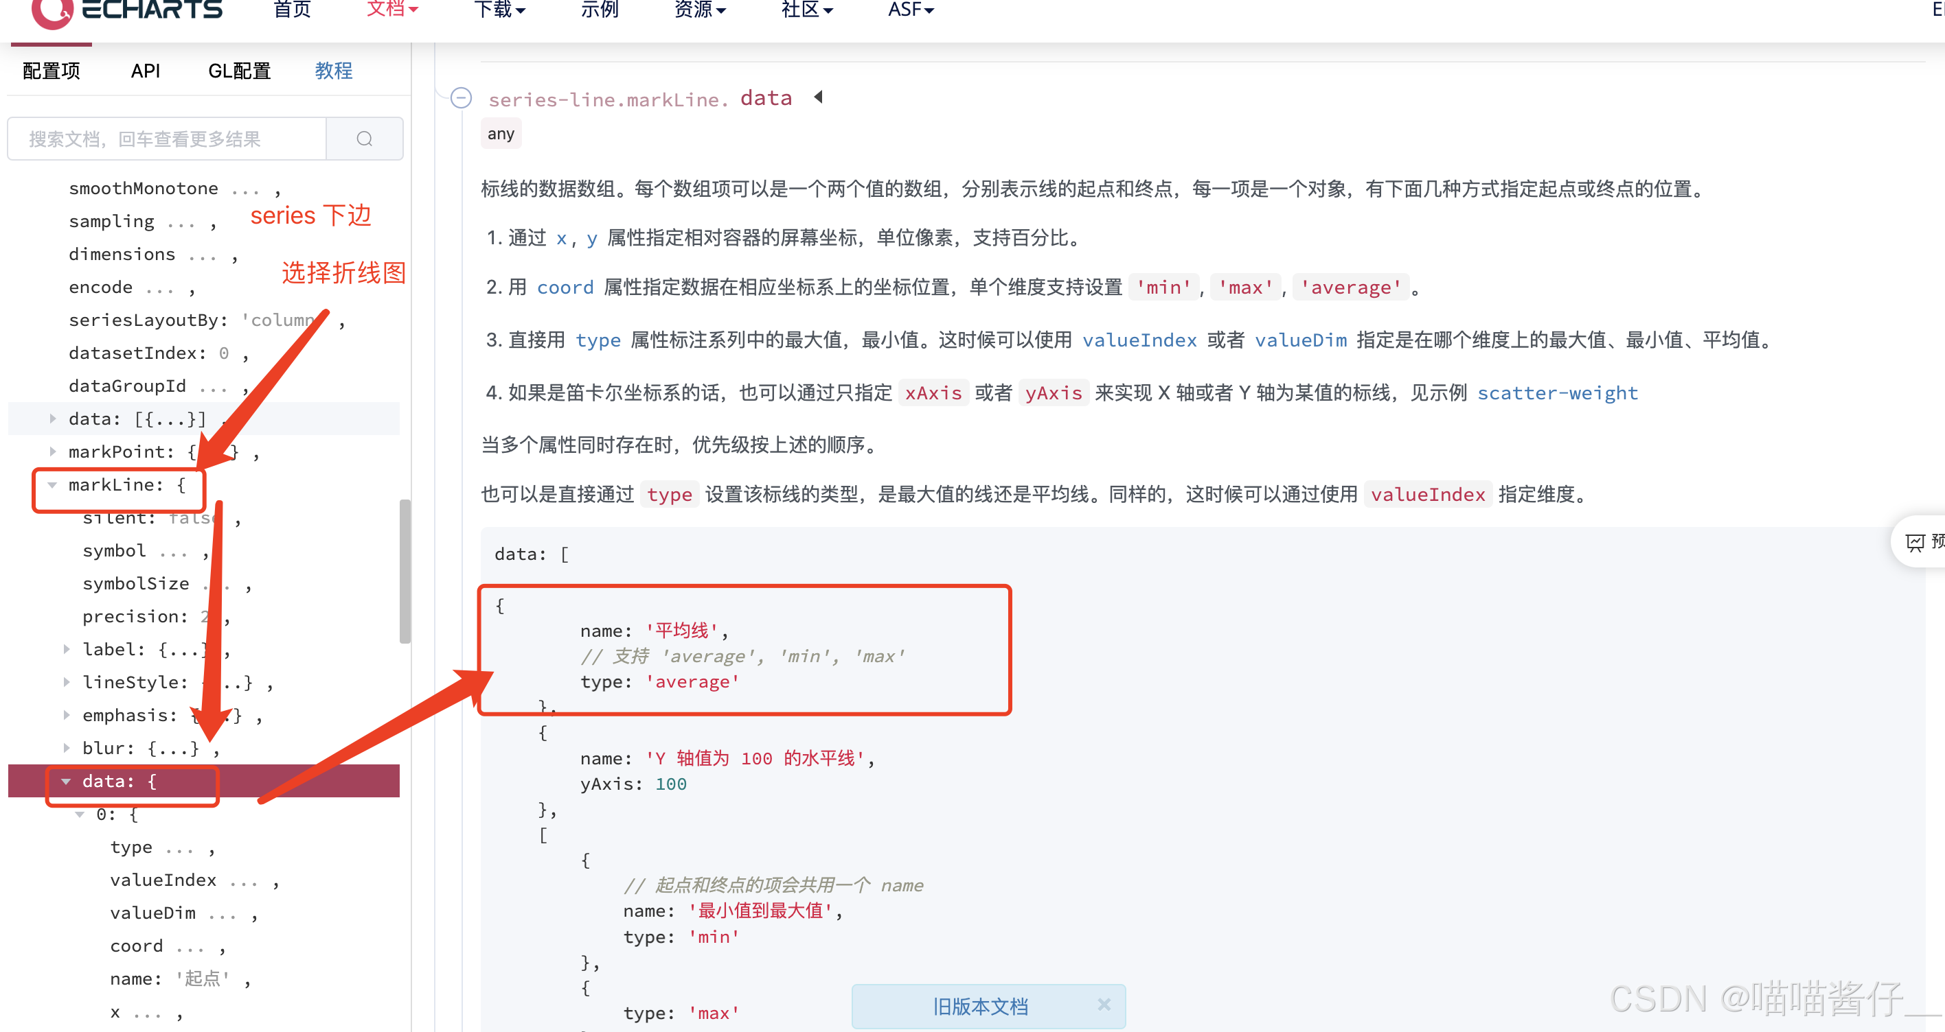Switch to the 教程 tab
The image size is (1945, 1032).
tap(334, 71)
